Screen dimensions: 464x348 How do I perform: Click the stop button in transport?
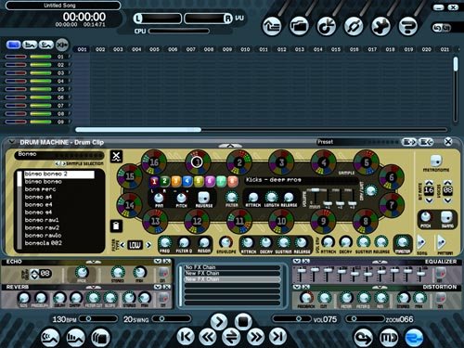point(243,321)
